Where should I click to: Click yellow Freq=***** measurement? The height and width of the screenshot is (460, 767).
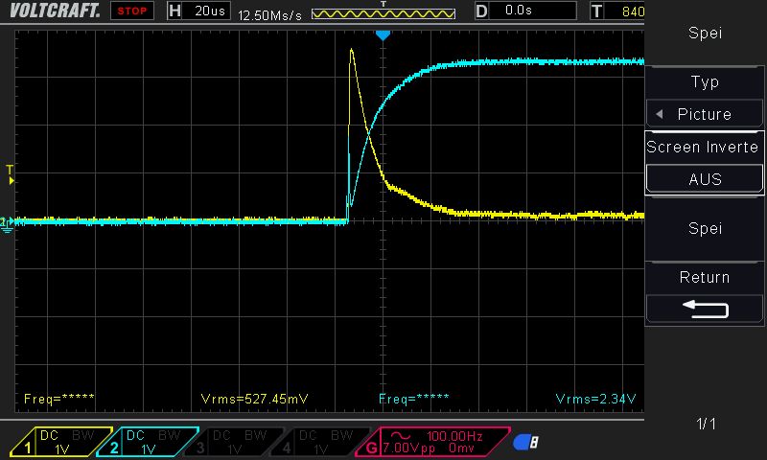coord(58,399)
